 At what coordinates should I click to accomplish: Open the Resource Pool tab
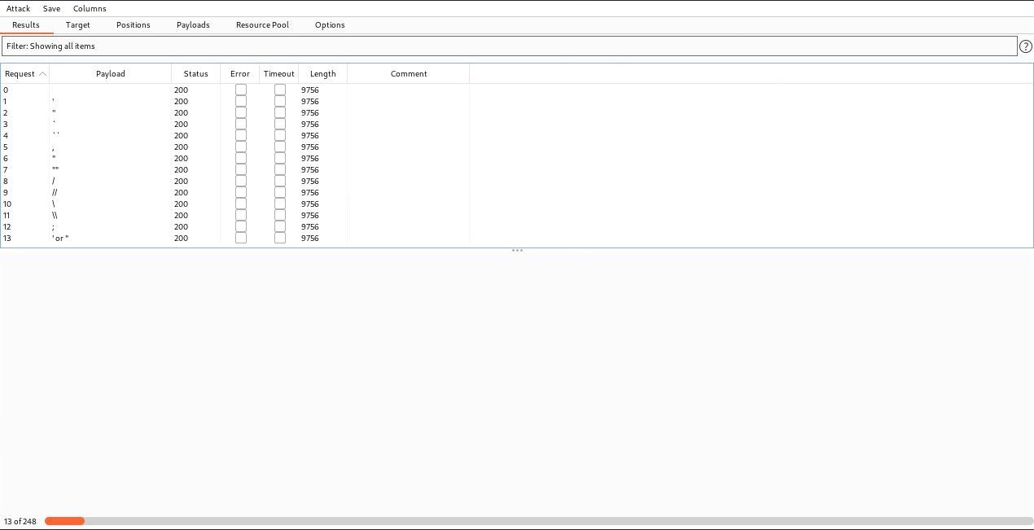262,25
